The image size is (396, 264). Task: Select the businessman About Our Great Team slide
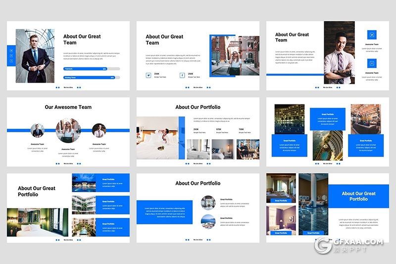[68, 55]
